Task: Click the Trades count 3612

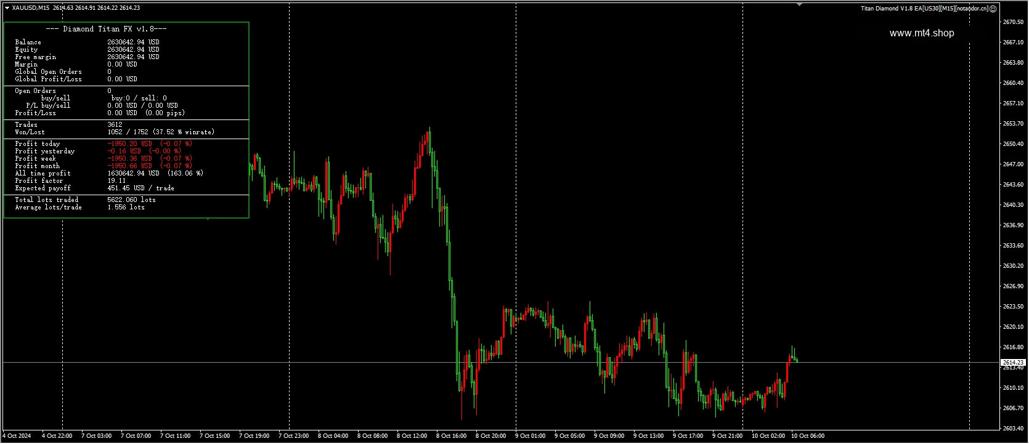Action: point(115,125)
